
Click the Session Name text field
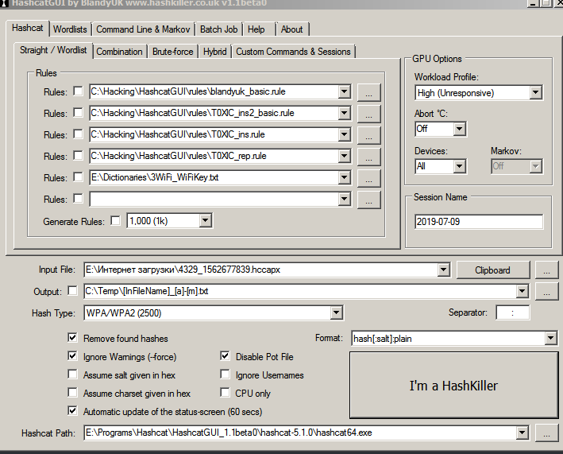(x=478, y=222)
